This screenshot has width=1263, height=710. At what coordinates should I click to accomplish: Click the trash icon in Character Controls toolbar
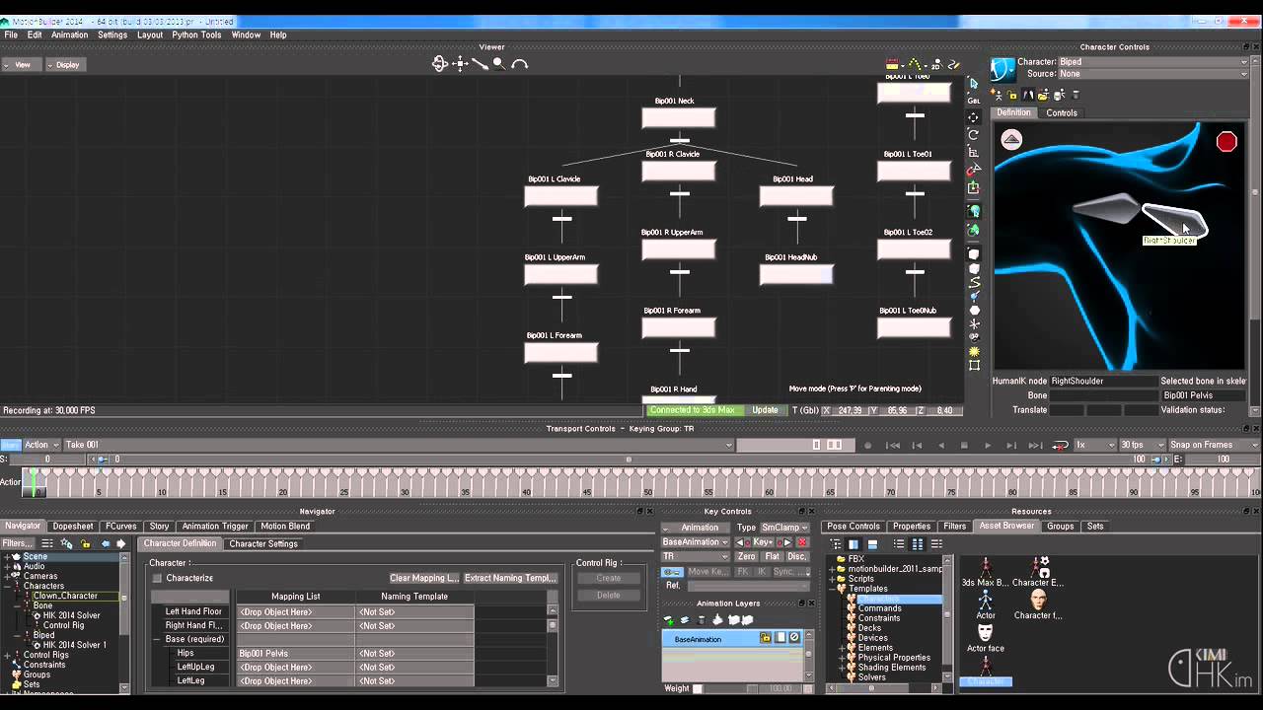coord(1076,95)
